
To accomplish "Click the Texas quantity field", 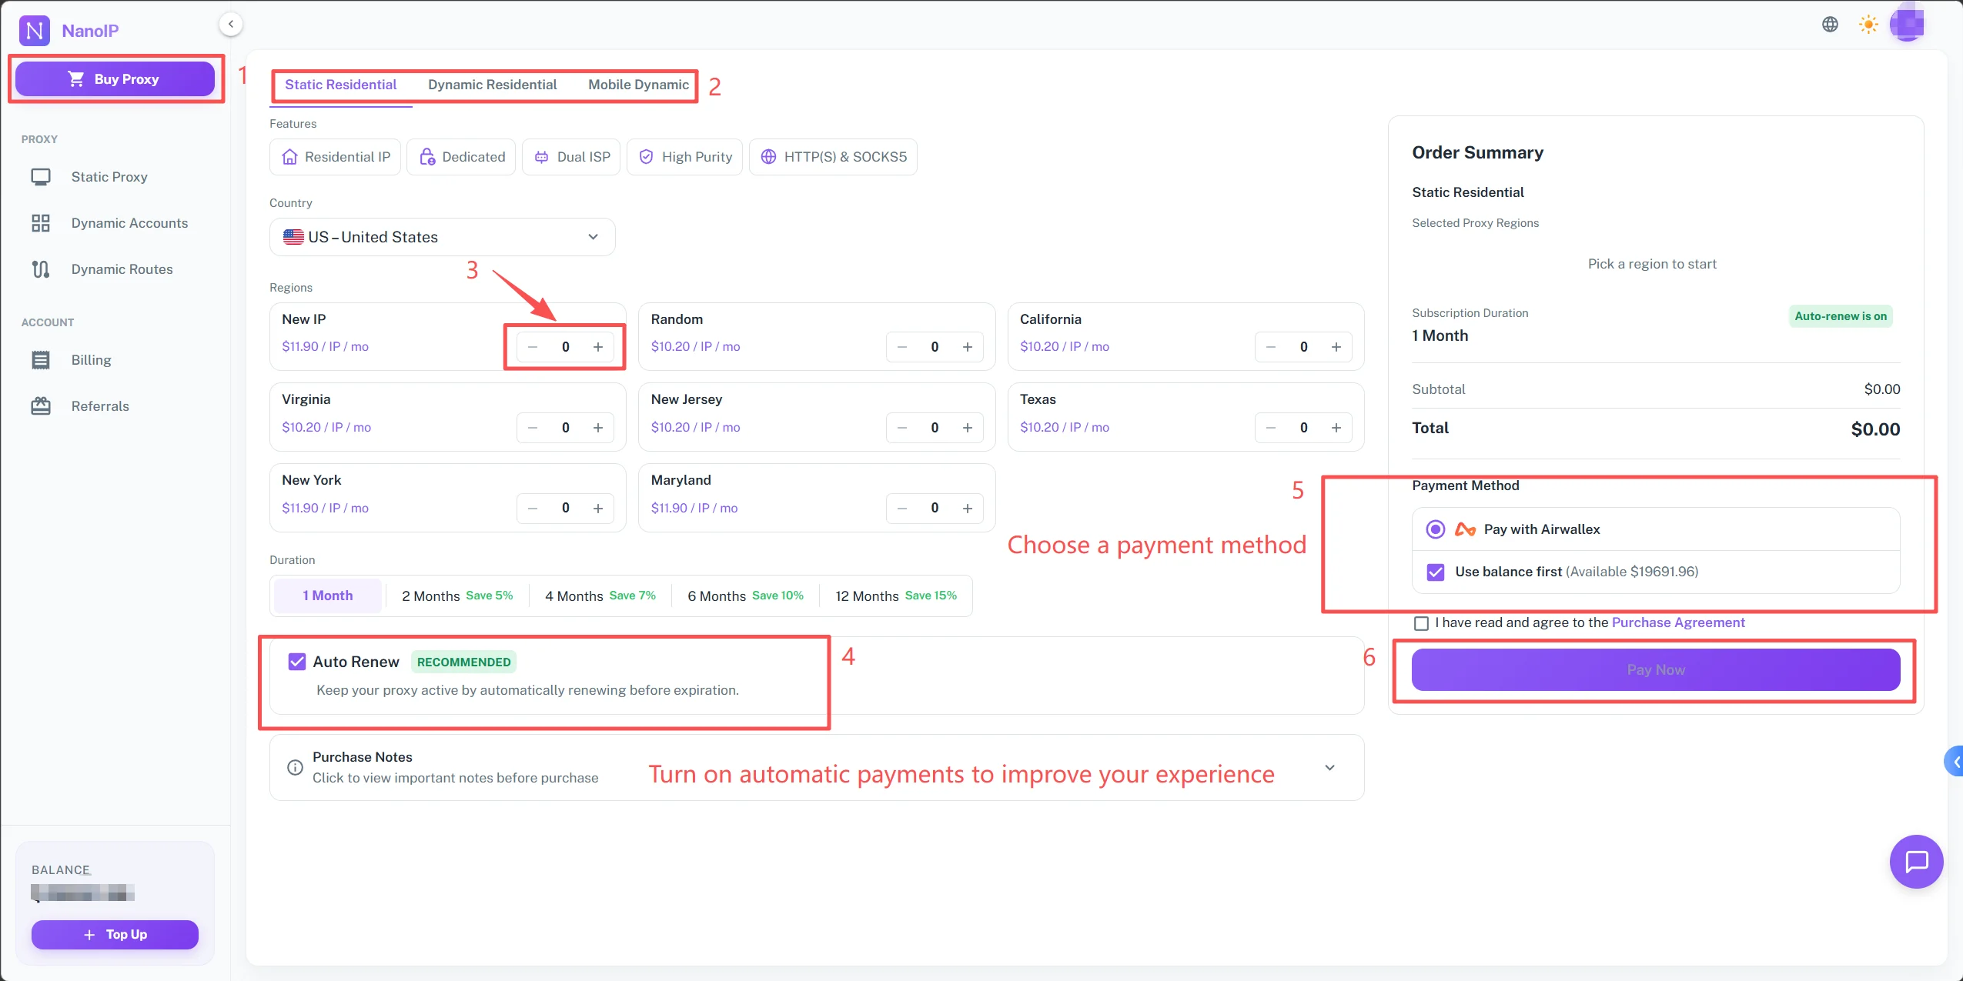I will click(x=1304, y=428).
